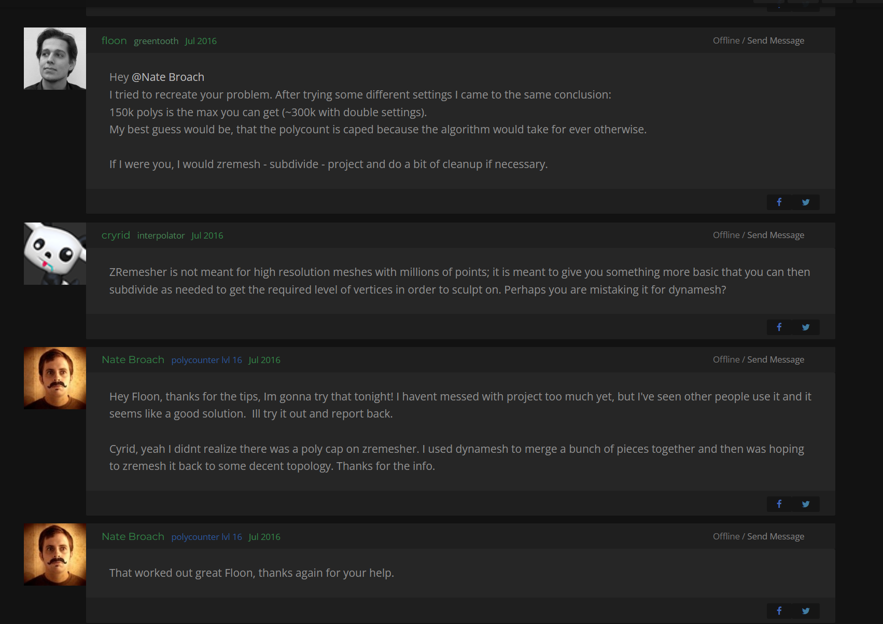
Task: Click the @Nate Broach mention
Action: 168,77
